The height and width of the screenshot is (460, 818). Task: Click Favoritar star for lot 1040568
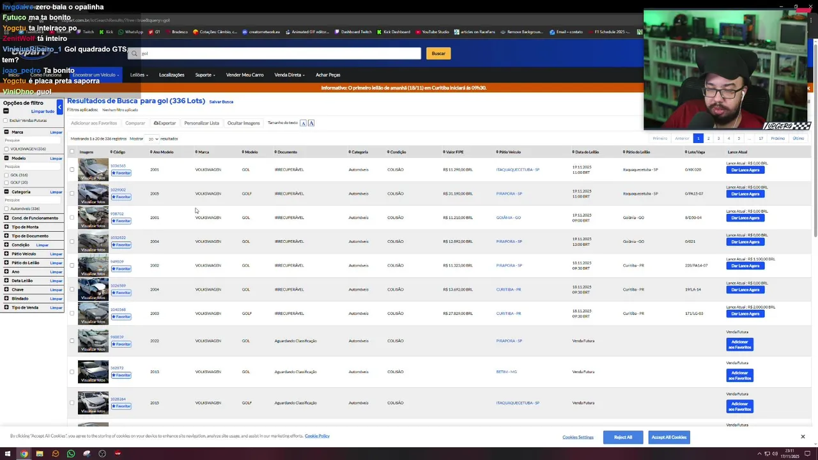tap(121, 317)
